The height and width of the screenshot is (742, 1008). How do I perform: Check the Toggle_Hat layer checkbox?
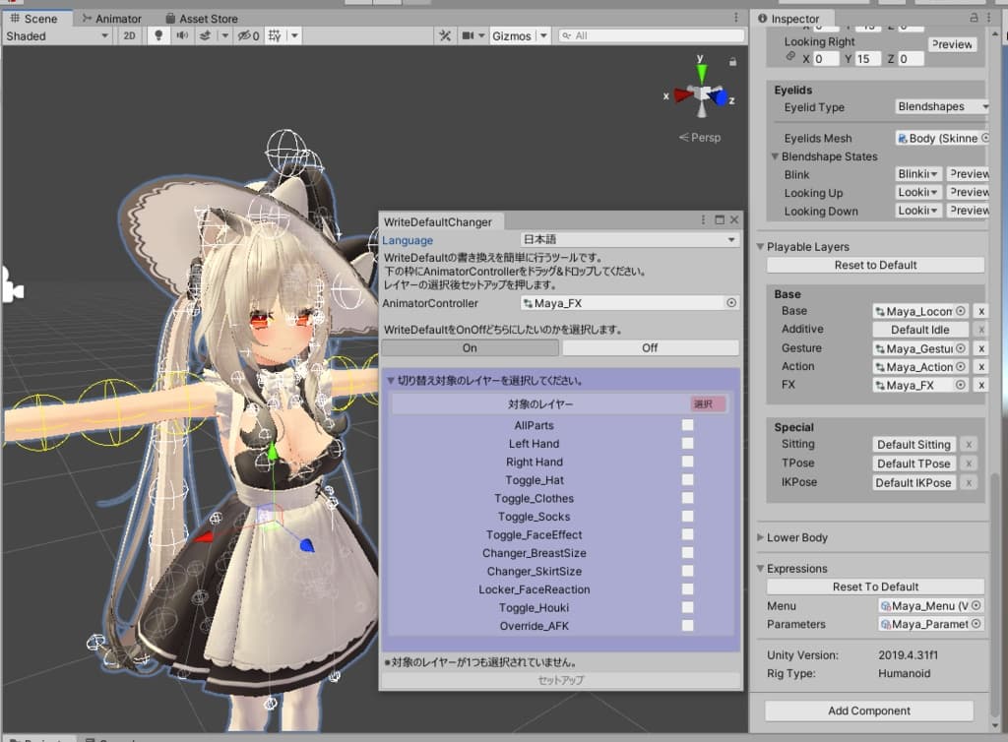(x=687, y=480)
